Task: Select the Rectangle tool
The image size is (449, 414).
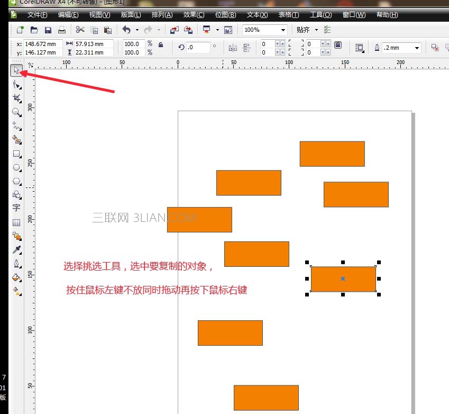Action: [x=17, y=154]
